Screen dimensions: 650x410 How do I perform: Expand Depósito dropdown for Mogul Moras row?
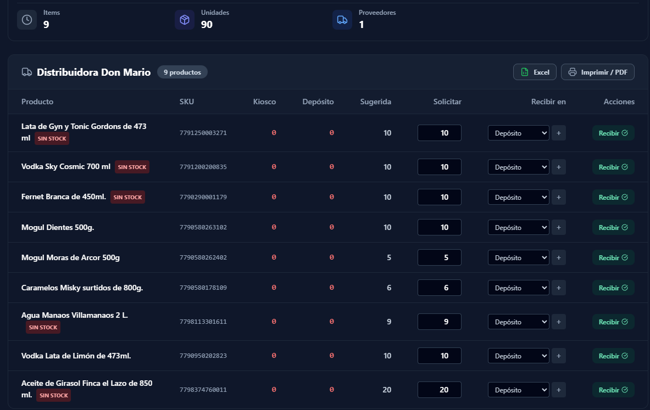(x=518, y=257)
